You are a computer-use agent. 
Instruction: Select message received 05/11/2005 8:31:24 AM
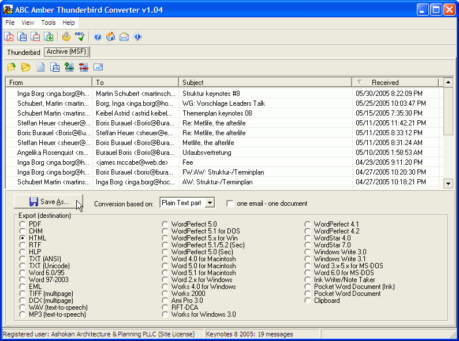pos(225,143)
